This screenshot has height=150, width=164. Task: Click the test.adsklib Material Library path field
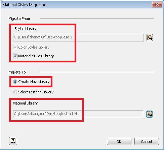point(78,114)
